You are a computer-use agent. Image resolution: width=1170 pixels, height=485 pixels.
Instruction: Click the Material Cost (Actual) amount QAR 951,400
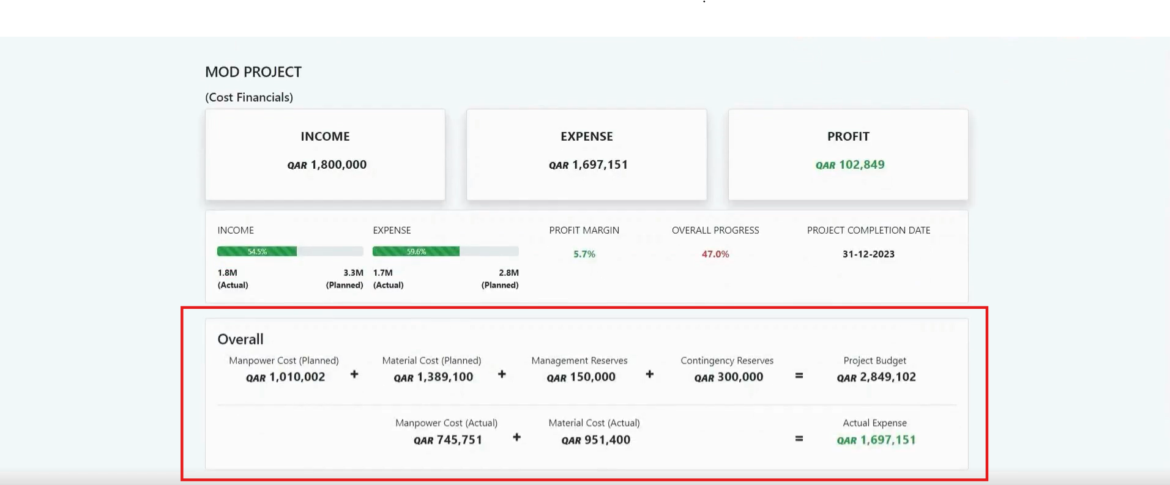click(x=595, y=440)
